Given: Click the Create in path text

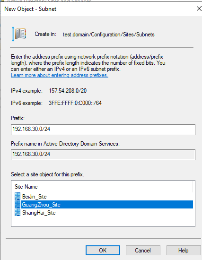Looking at the screenshot, I should click(x=109, y=35).
